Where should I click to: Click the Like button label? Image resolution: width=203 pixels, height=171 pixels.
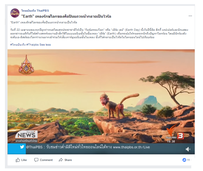pos(24,160)
